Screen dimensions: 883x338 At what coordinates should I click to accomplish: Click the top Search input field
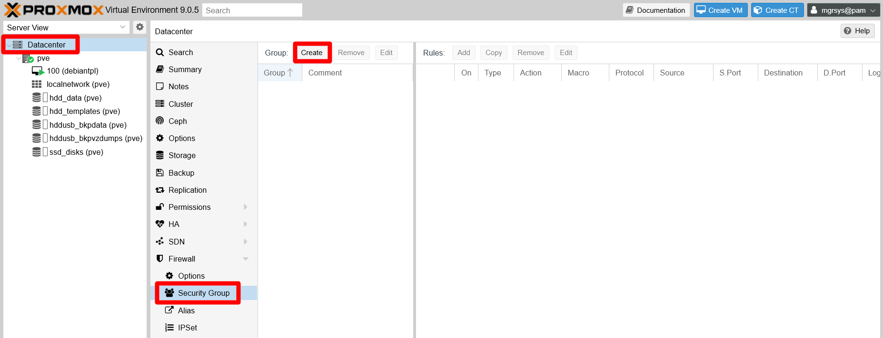[252, 10]
